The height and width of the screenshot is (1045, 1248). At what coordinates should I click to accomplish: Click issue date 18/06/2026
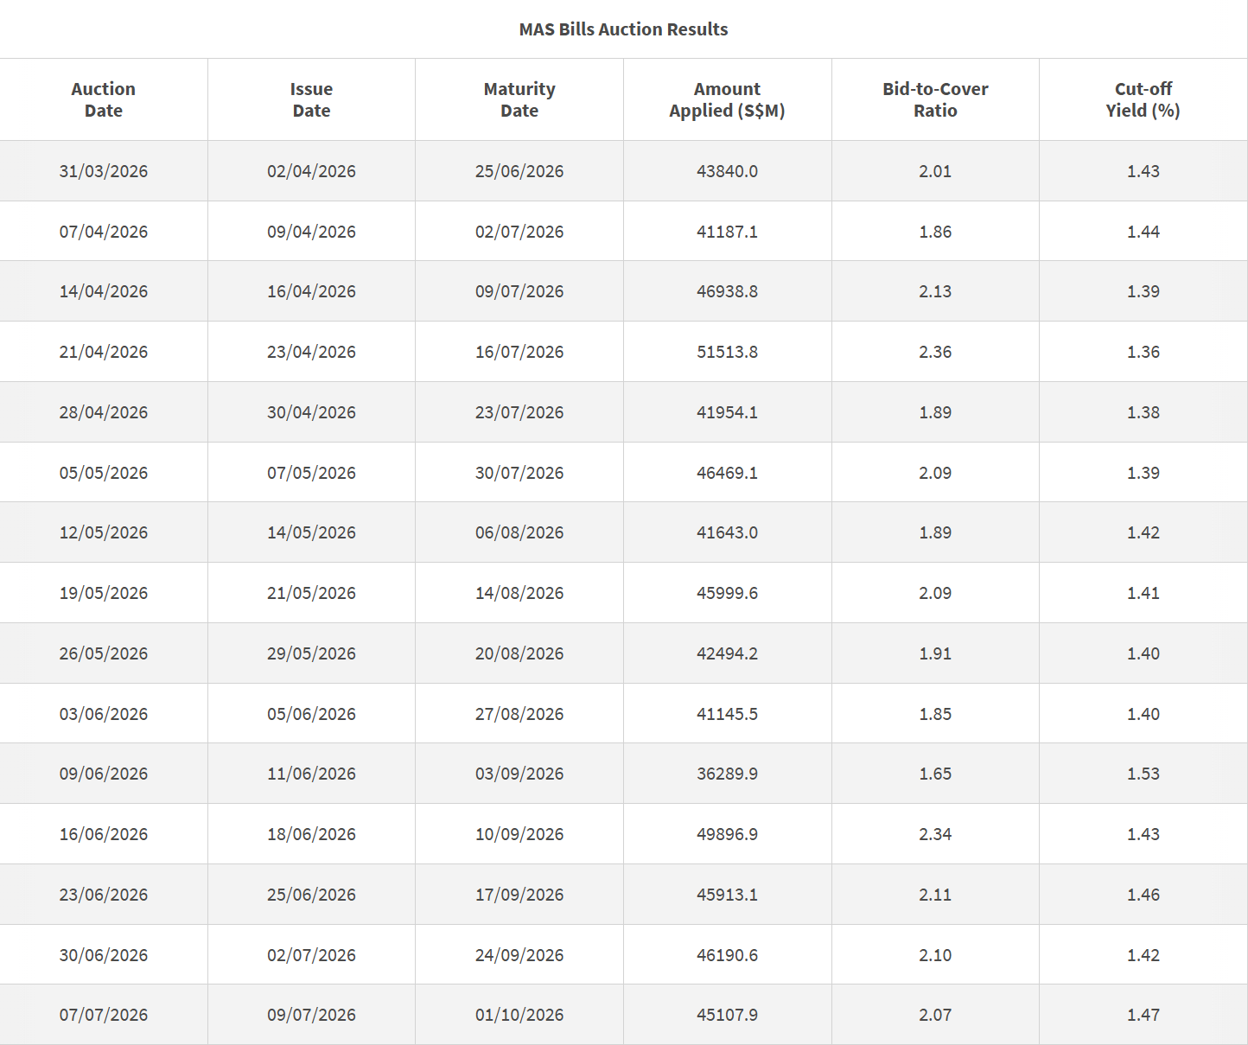coord(311,834)
